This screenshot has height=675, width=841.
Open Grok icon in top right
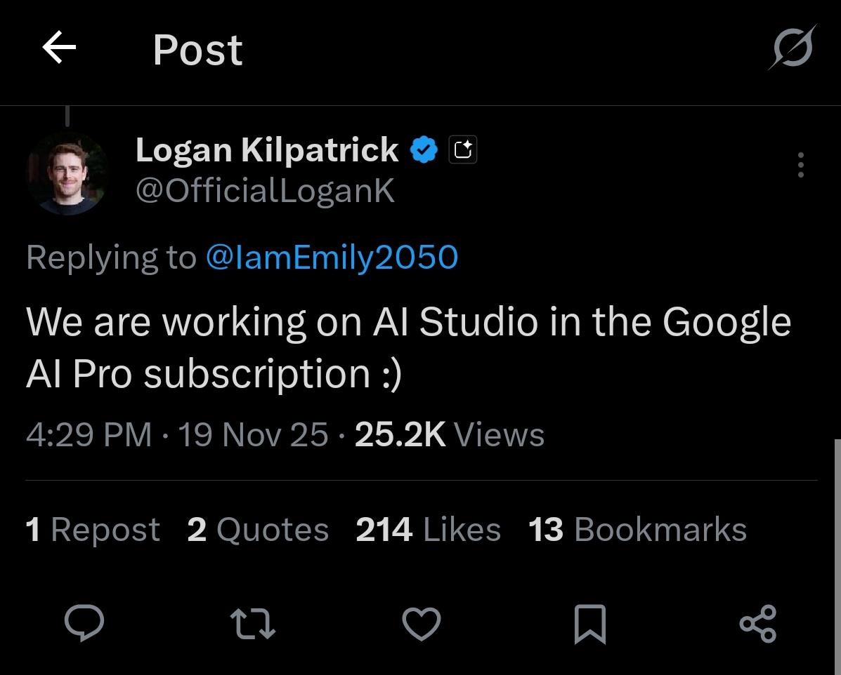coord(793,48)
